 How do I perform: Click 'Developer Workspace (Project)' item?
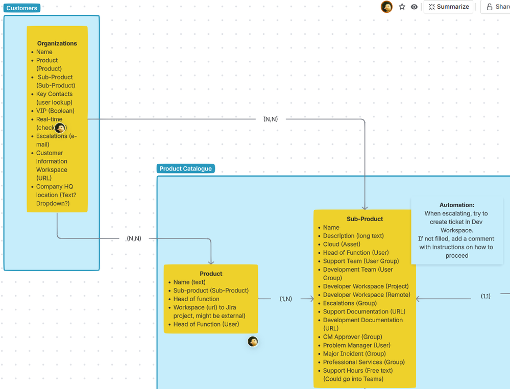click(x=366, y=286)
